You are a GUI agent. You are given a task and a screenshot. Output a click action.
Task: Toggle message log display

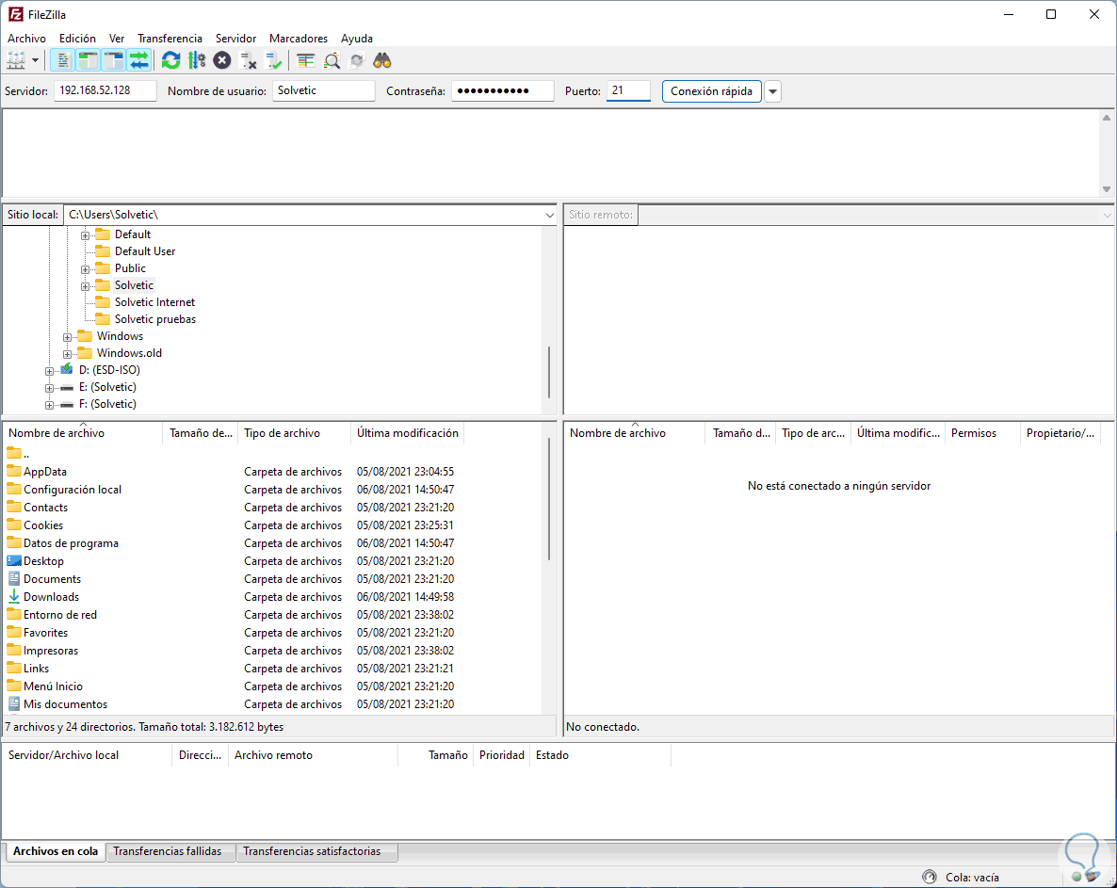point(63,60)
